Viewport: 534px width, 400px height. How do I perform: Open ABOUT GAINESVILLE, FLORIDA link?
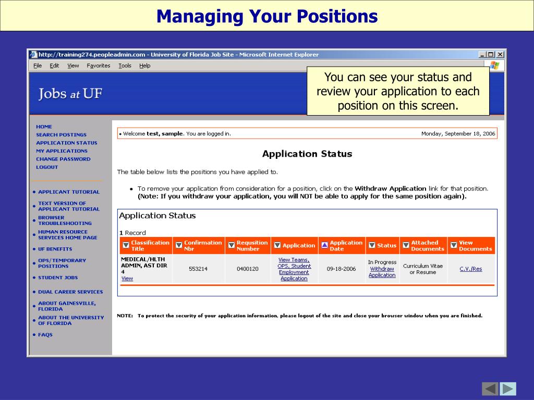(67, 306)
